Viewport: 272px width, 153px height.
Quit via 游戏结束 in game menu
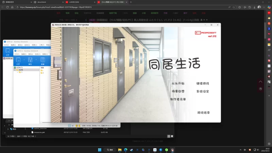point(203,113)
